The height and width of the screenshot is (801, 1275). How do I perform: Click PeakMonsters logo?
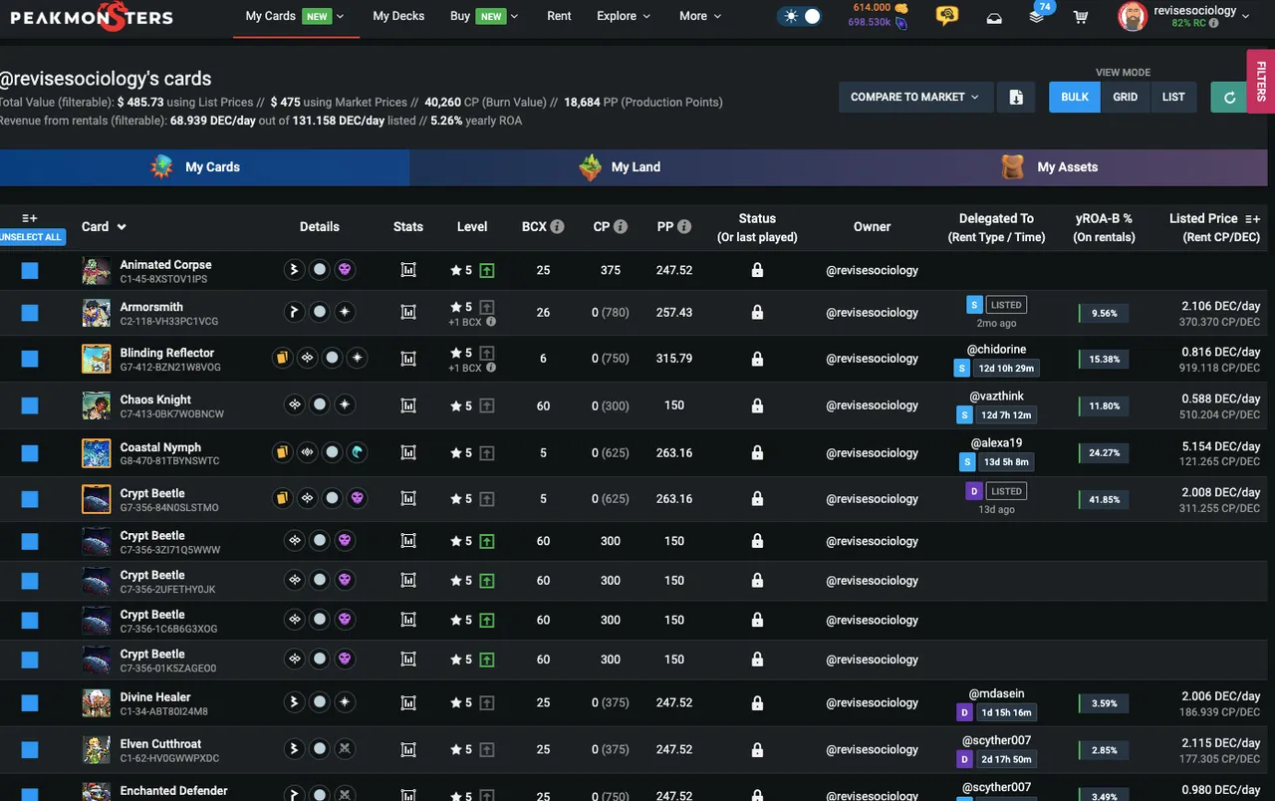point(92,16)
